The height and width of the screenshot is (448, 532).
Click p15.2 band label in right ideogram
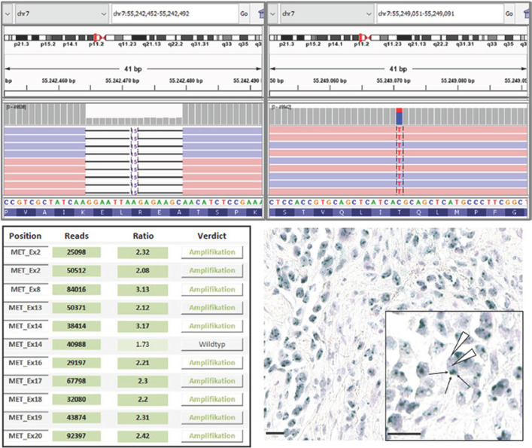313,44
